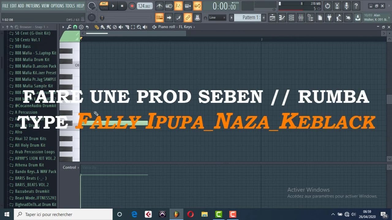Toggle the 3.2.1 recording countdown

[178, 6]
